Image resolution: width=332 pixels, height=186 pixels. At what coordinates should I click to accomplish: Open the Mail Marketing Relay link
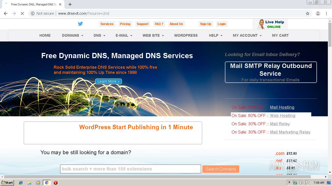coord(290,132)
